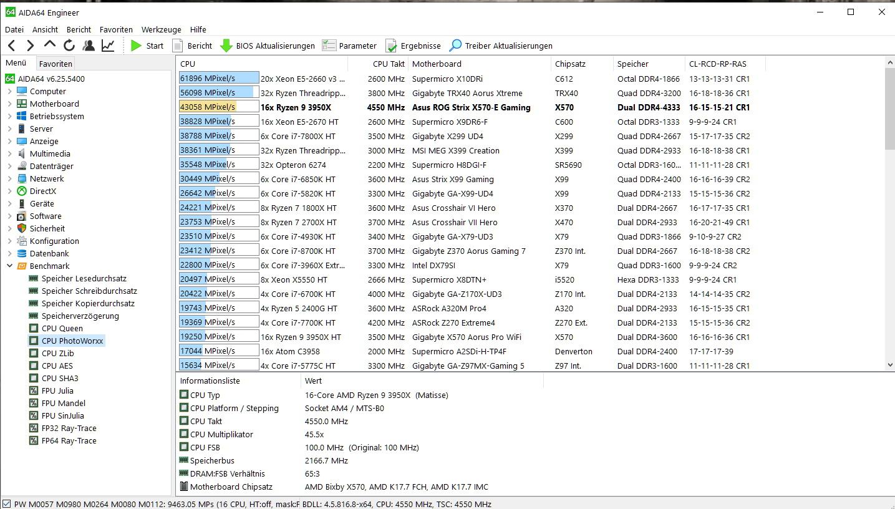895x509 pixels.
Task: Open the Hilfe menu
Action: (198, 29)
